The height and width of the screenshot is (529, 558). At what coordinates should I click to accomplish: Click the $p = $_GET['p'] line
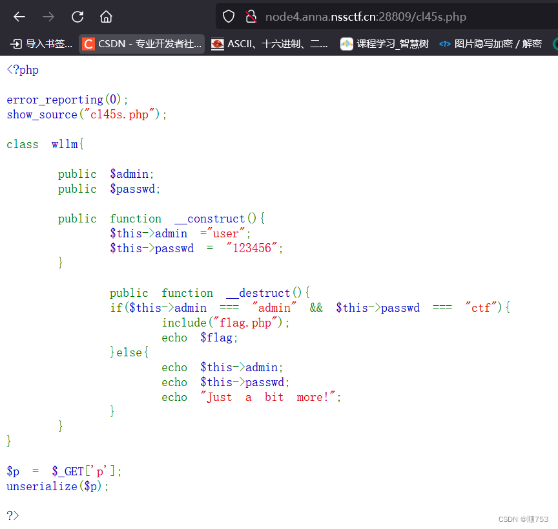coord(64,471)
